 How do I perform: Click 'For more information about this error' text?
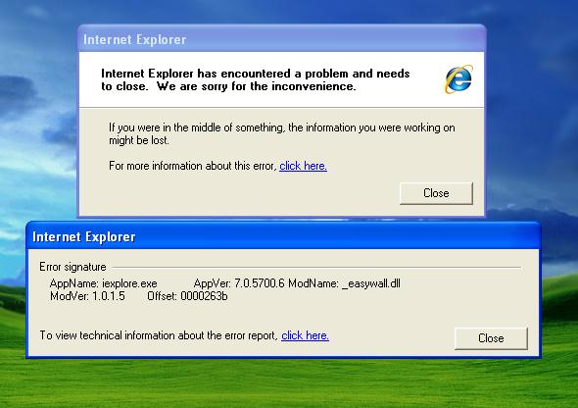click(x=193, y=166)
